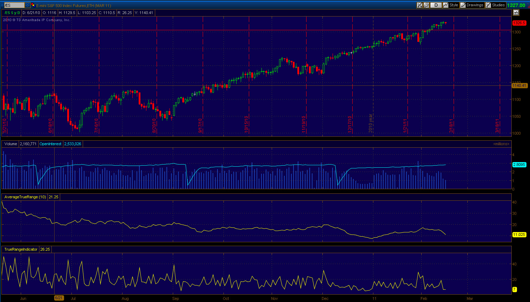
Task: Click the '2010 year' vertical marker label
Action: coord(370,123)
